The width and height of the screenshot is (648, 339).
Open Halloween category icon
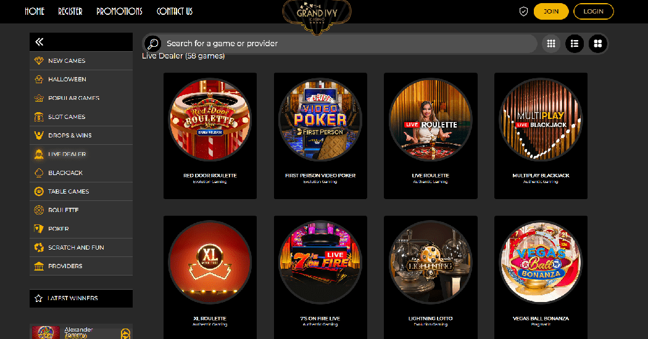pyautogui.click(x=39, y=80)
